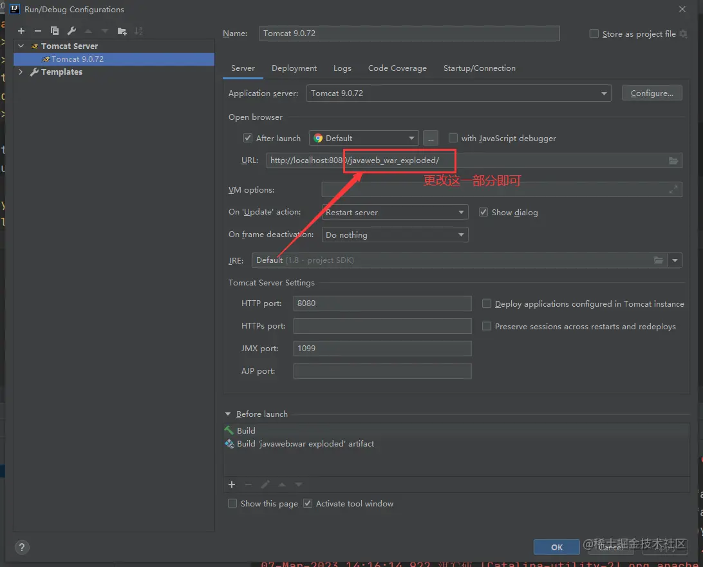Open the Startup/Connection tab
The width and height of the screenshot is (703, 567).
pyautogui.click(x=479, y=68)
